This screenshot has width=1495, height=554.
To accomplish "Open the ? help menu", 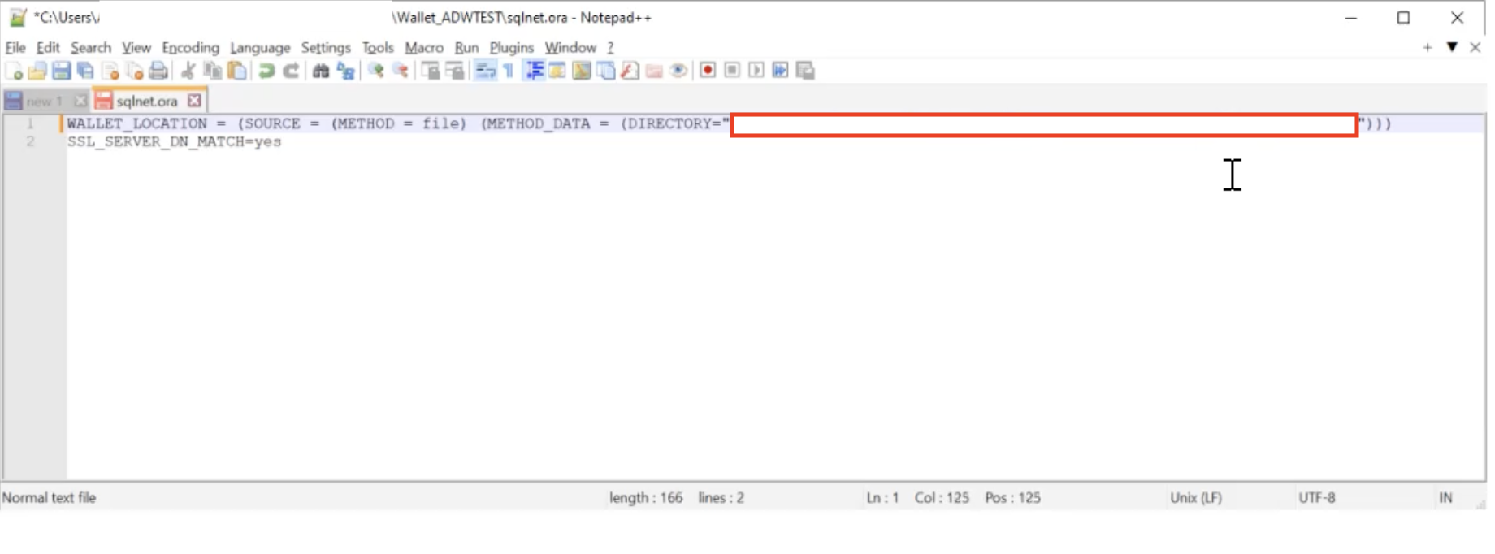I will [x=610, y=47].
